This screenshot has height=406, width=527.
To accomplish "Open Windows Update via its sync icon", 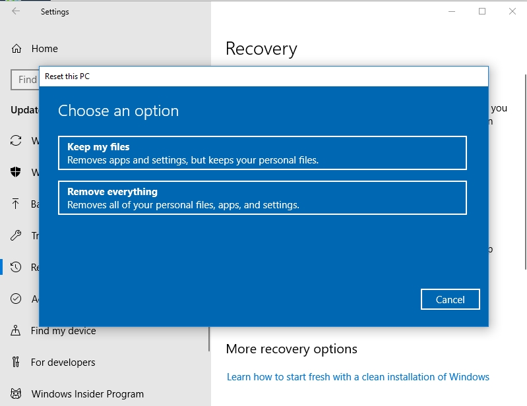I will (x=16, y=141).
